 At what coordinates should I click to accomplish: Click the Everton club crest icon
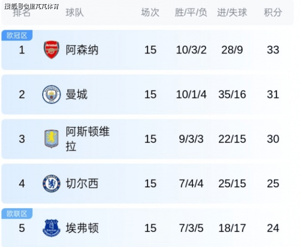click(x=51, y=228)
